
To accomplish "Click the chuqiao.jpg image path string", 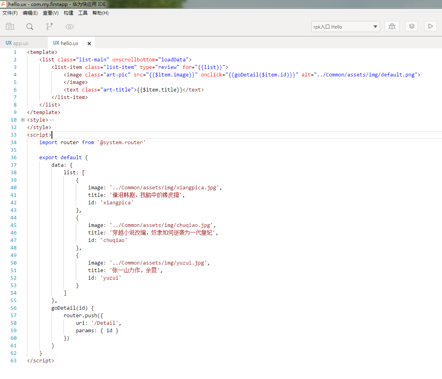I will coord(161,225).
